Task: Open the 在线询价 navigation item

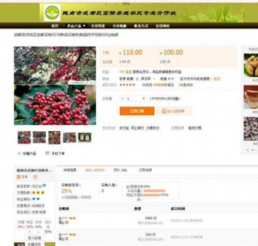Action: click(163, 26)
